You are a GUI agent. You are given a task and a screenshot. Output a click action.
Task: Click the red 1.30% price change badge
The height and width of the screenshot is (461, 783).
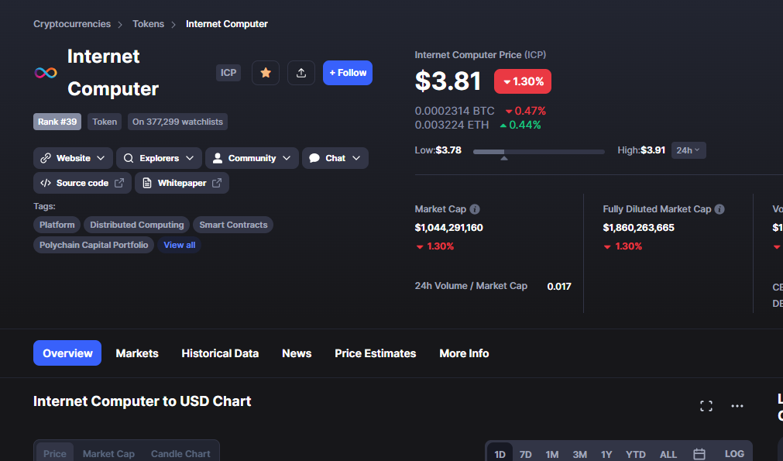click(523, 81)
